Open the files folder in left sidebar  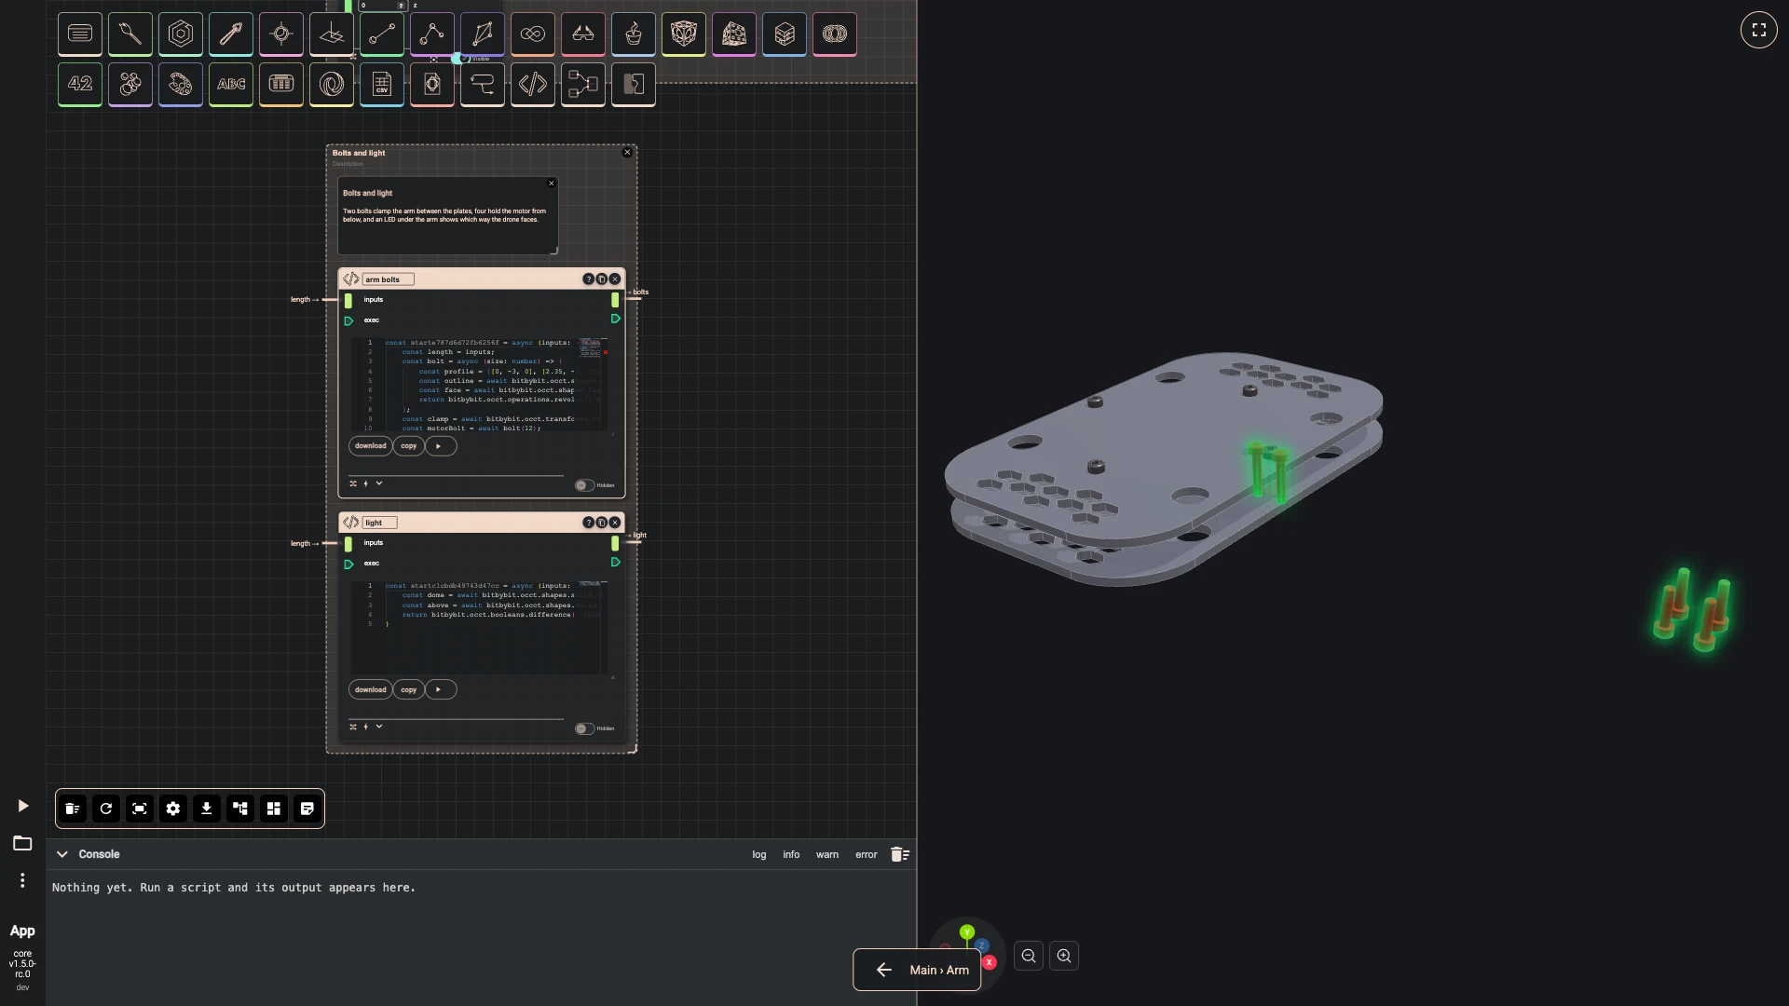(22, 843)
